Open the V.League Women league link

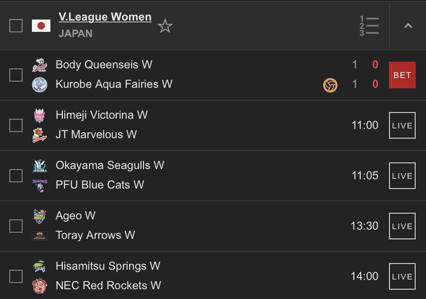pyautogui.click(x=105, y=17)
